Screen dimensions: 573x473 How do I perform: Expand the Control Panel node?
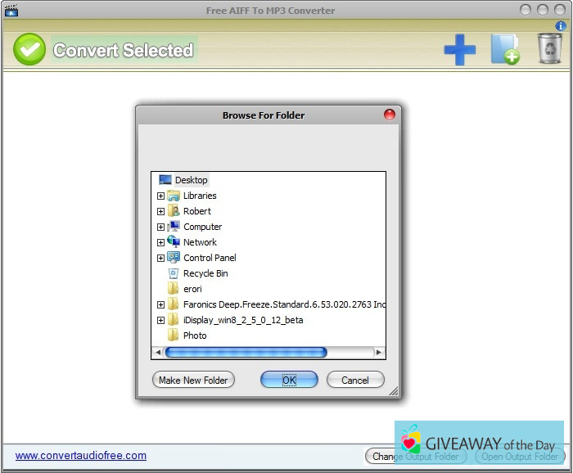tap(160, 259)
